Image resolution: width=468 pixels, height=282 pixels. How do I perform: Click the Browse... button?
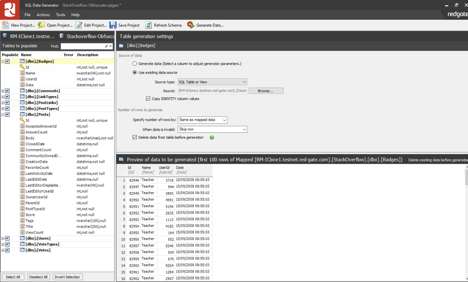pyautogui.click(x=266, y=91)
